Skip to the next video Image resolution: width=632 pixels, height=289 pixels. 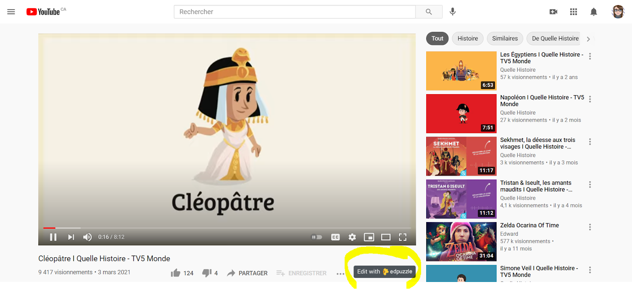(x=71, y=237)
